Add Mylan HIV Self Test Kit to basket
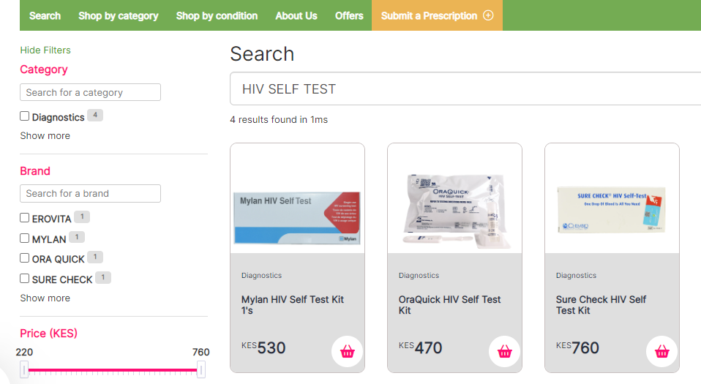 click(347, 351)
